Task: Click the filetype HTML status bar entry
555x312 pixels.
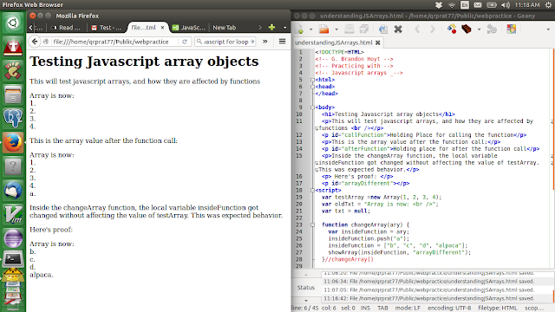Action: (497, 309)
